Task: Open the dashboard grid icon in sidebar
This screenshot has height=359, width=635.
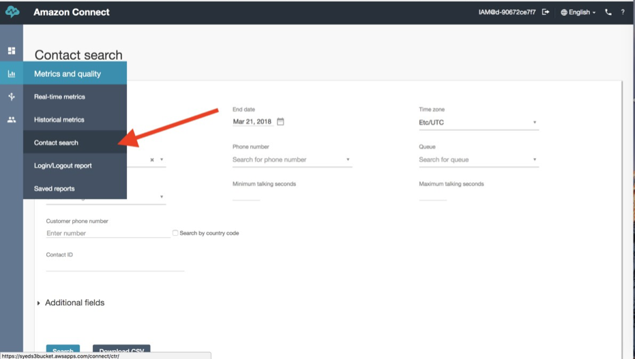Action: point(12,50)
